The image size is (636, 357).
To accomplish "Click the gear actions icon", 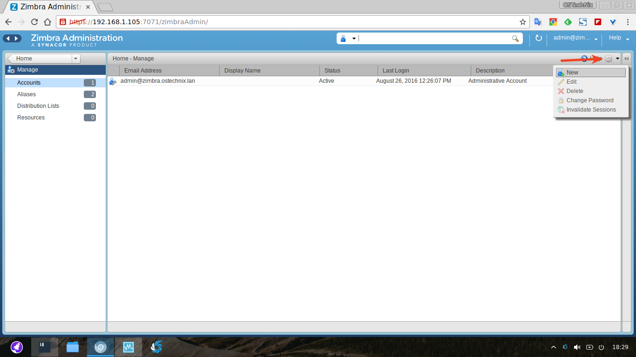I will [609, 59].
